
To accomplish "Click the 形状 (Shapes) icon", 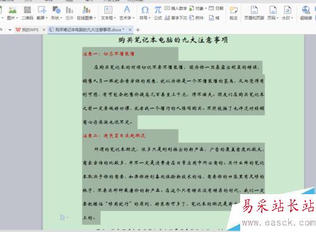I will pos(56,10).
